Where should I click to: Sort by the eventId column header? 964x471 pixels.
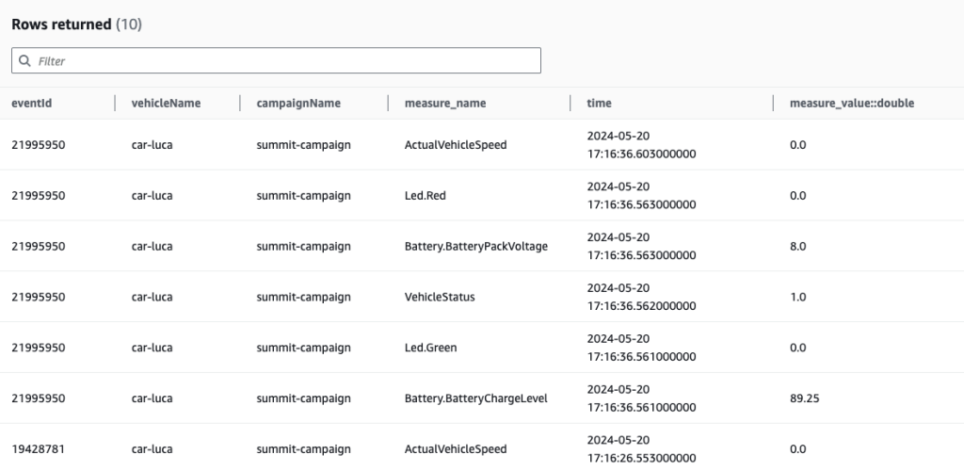[31, 104]
